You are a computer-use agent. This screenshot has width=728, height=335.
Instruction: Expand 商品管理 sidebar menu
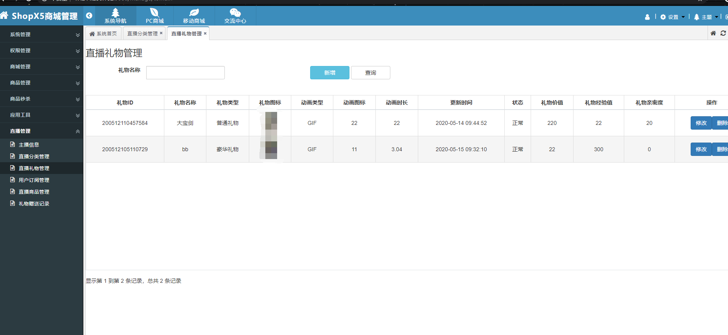tap(42, 83)
